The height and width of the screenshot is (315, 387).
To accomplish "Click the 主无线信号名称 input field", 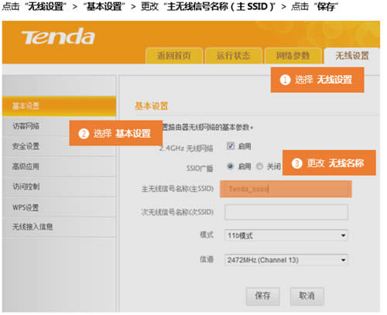I will pyautogui.click(x=286, y=189).
